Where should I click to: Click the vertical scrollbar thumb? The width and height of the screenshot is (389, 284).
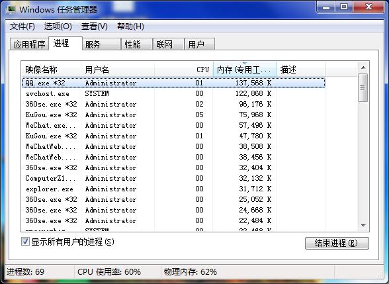point(363,87)
